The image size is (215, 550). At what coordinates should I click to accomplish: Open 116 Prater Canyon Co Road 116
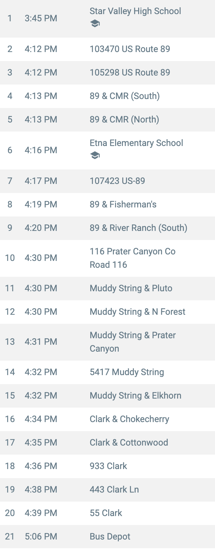[107, 258]
